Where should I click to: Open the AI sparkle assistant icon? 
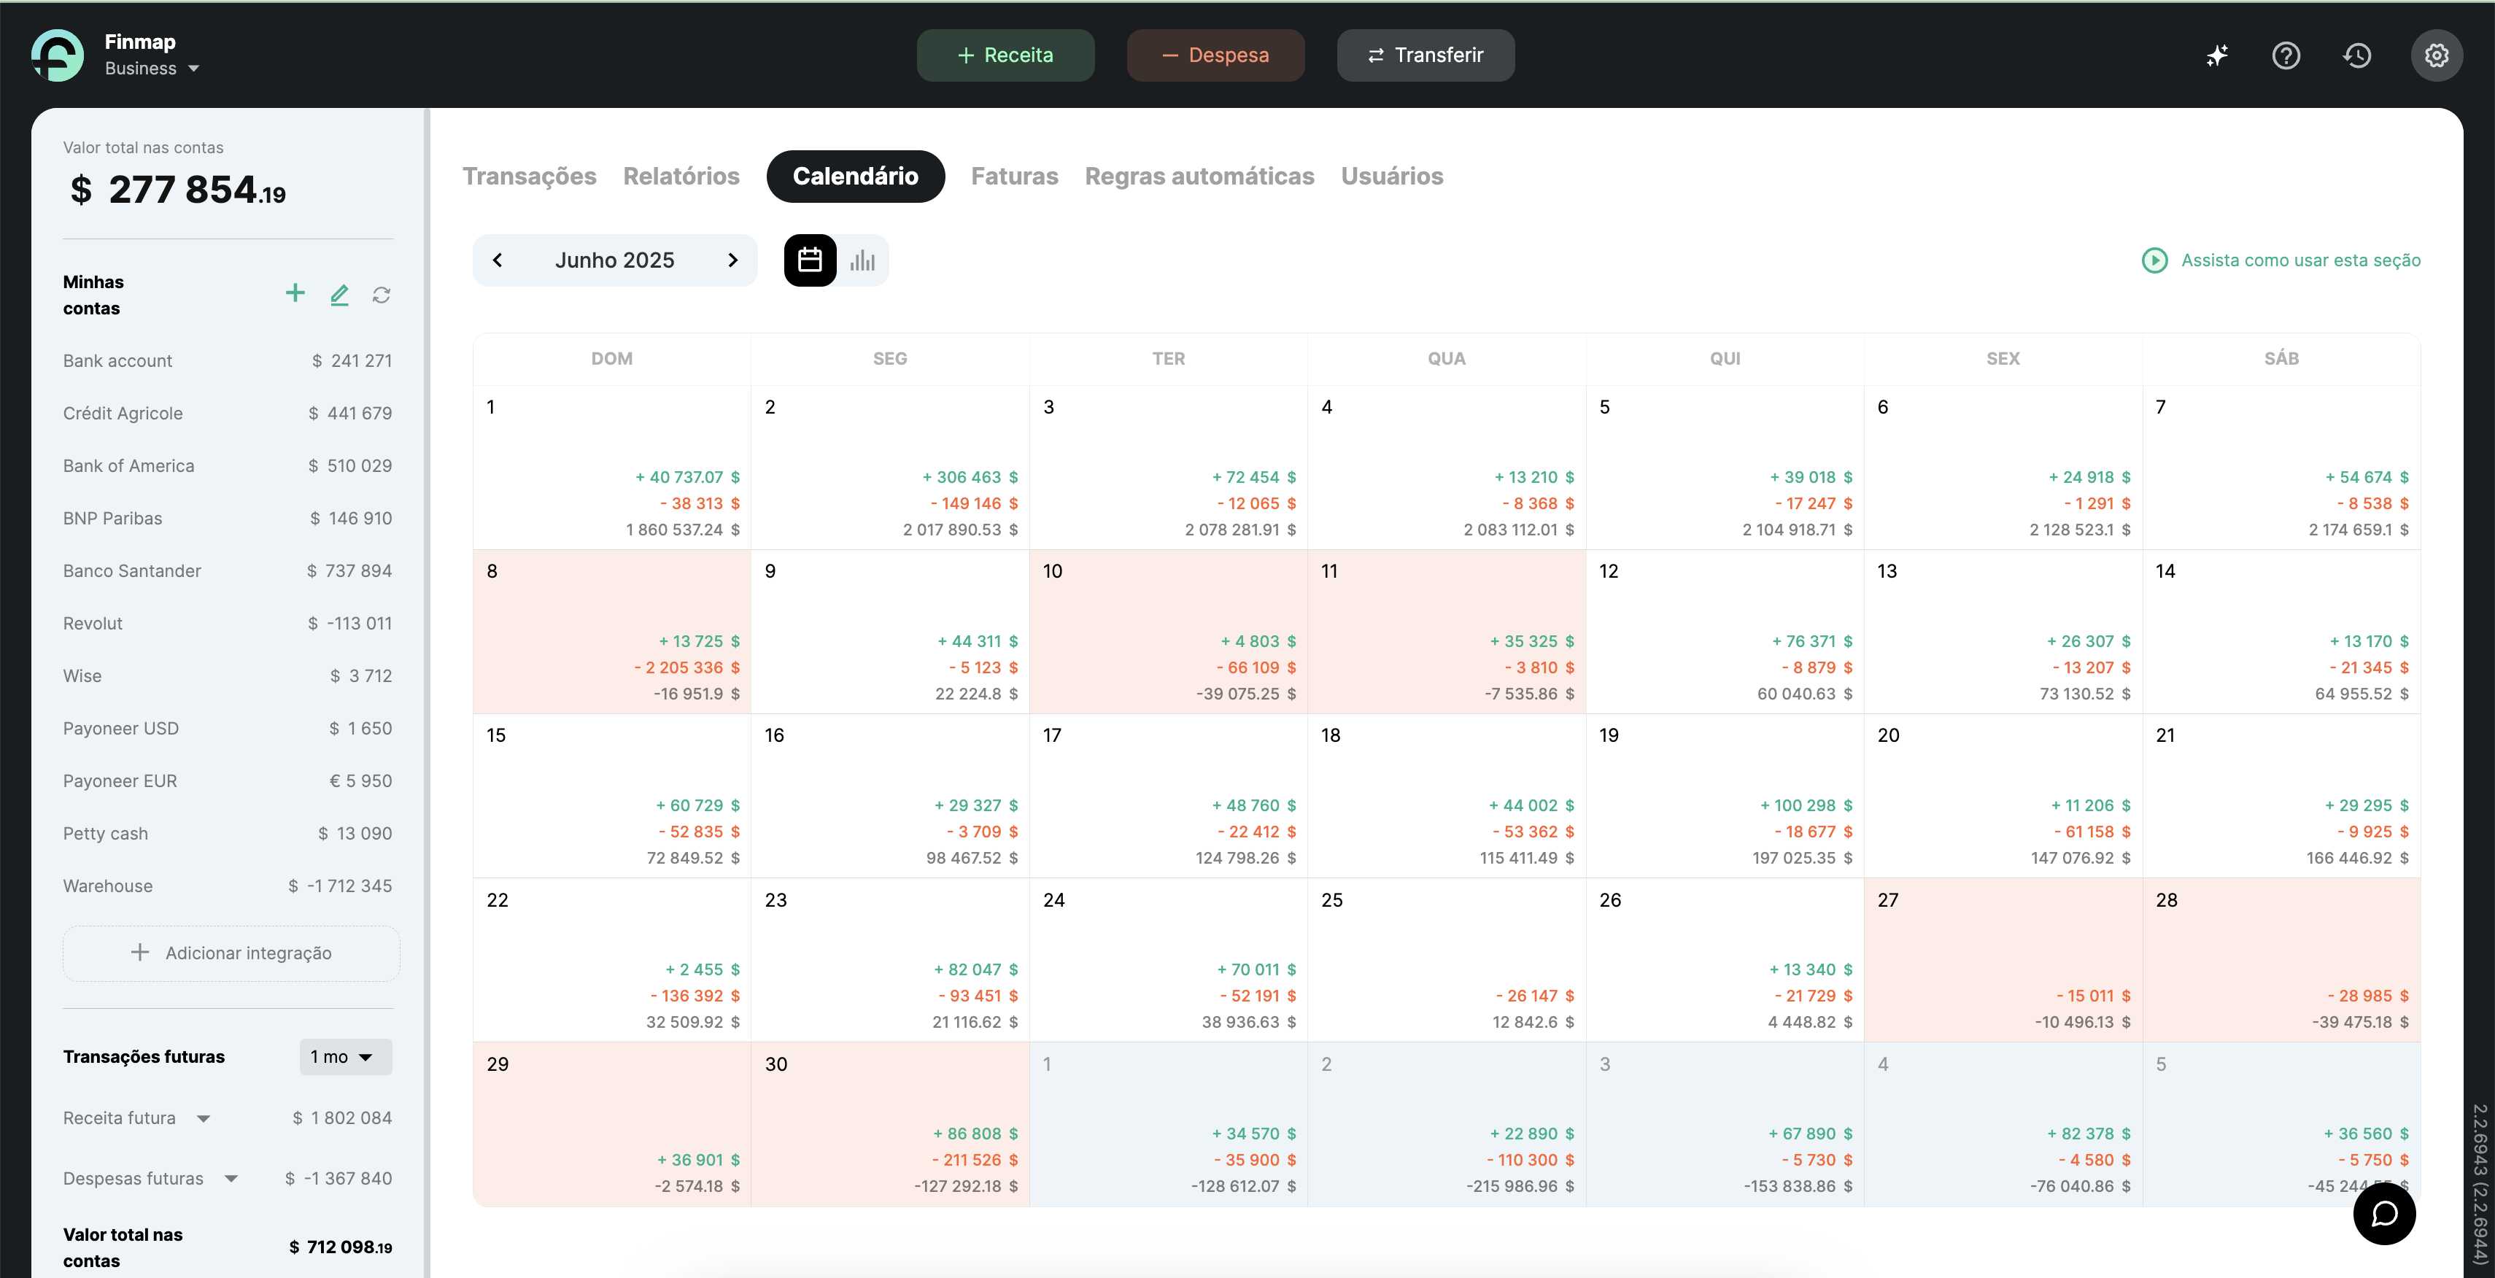coord(2217,55)
